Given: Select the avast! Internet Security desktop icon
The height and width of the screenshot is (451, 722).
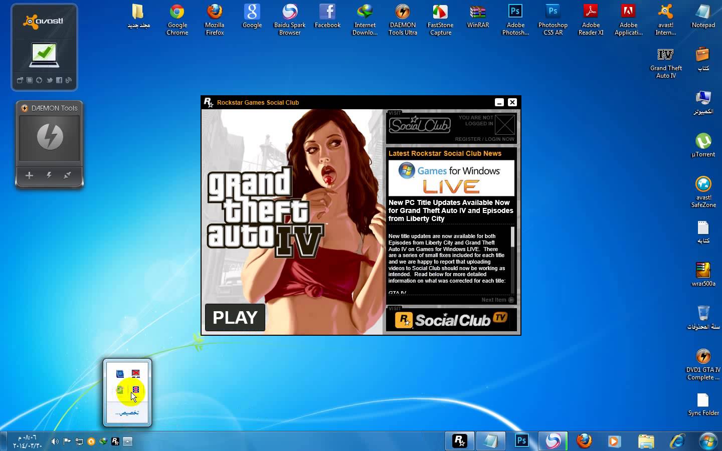Looking at the screenshot, I should pyautogui.click(x=666, y=20).
